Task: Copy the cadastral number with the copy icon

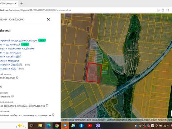Action: [x=17, y=78]
